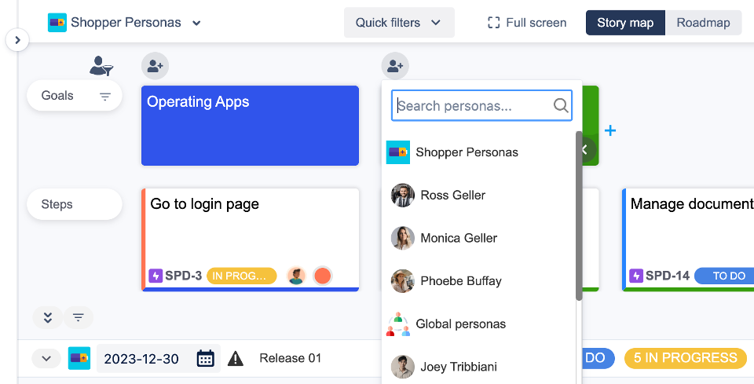Click the 2023-12-30 release date field
This screenshot has height=384, width=754.
[x=159, y=359]
